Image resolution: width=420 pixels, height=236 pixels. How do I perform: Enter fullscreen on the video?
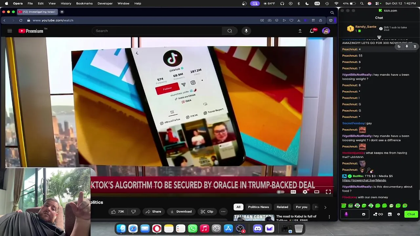coord(328,192)
